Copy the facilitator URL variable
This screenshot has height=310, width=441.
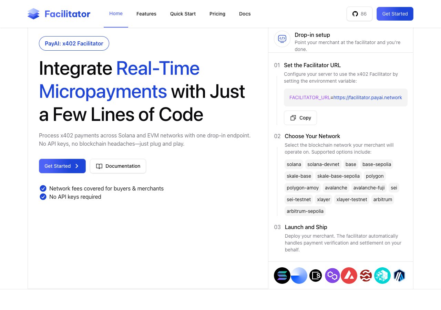click(x=300, y=118)
